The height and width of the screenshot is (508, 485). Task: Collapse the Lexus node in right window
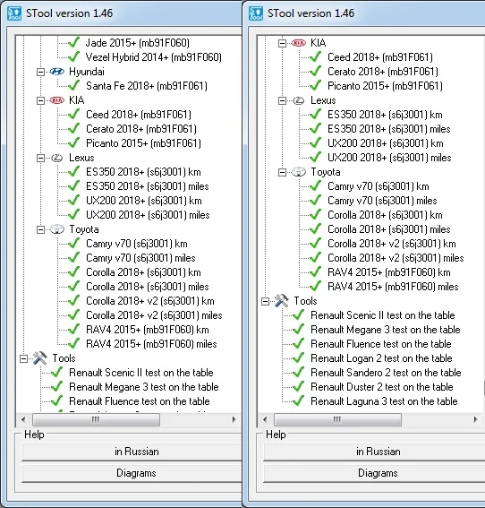pos(282,100)
